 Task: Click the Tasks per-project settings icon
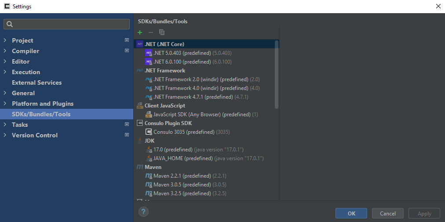127,124
